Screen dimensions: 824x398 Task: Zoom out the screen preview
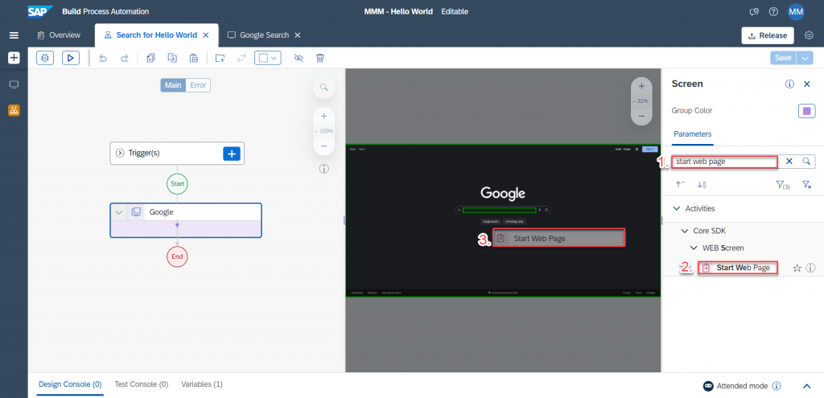pyautogui.click(x=641, y=116)
